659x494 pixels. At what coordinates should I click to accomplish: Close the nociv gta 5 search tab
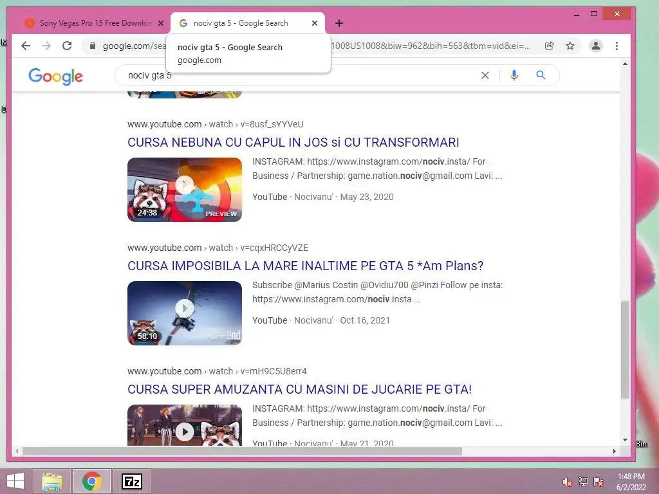click(x=314, y=23)
